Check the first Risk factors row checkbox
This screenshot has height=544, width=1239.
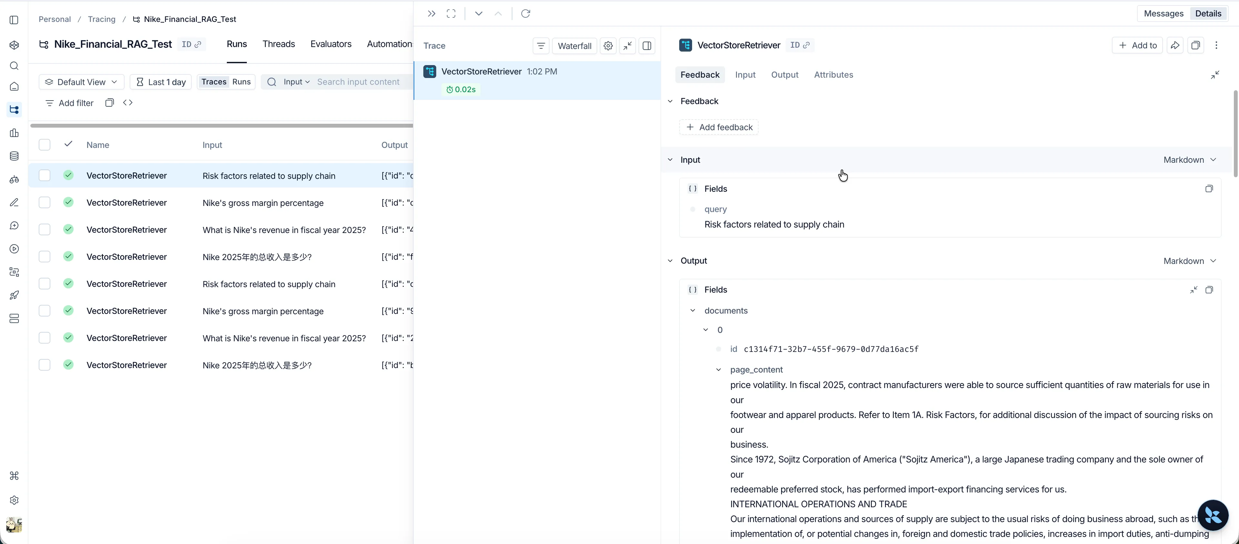point(44,175)
